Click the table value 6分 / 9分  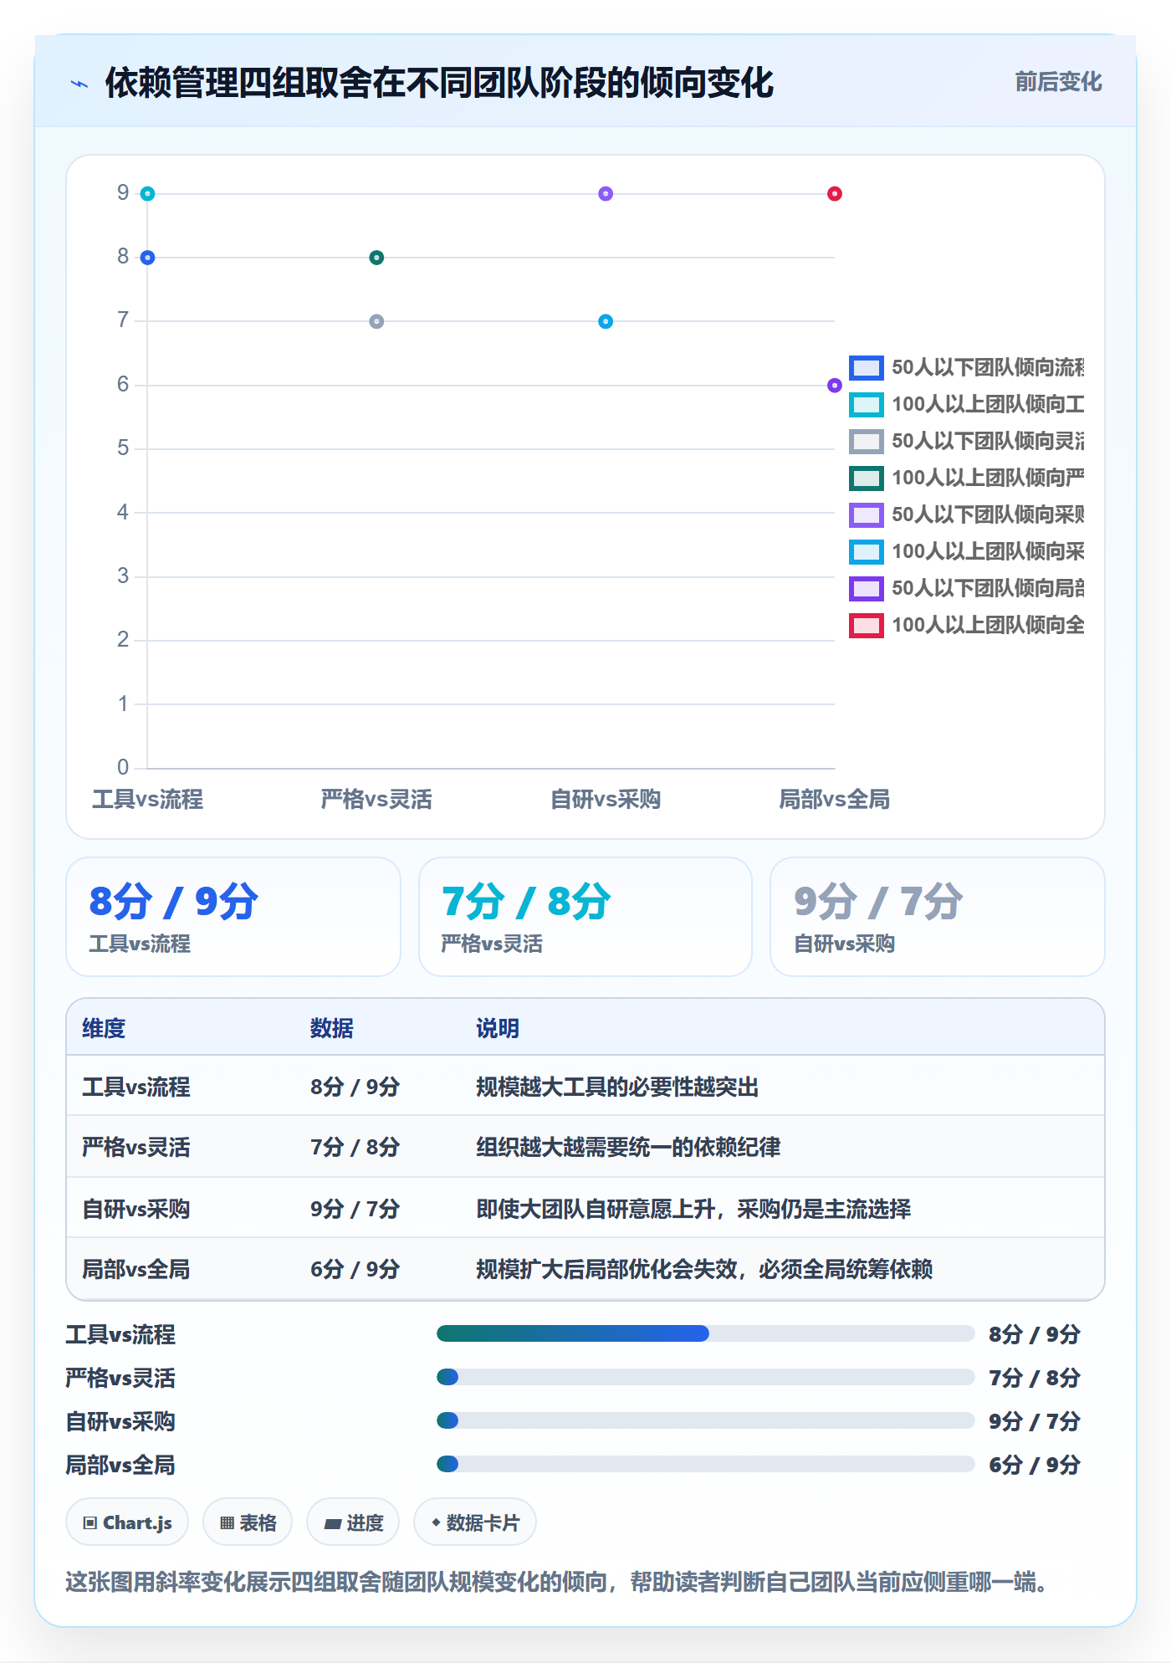(x=355, y=1269)
